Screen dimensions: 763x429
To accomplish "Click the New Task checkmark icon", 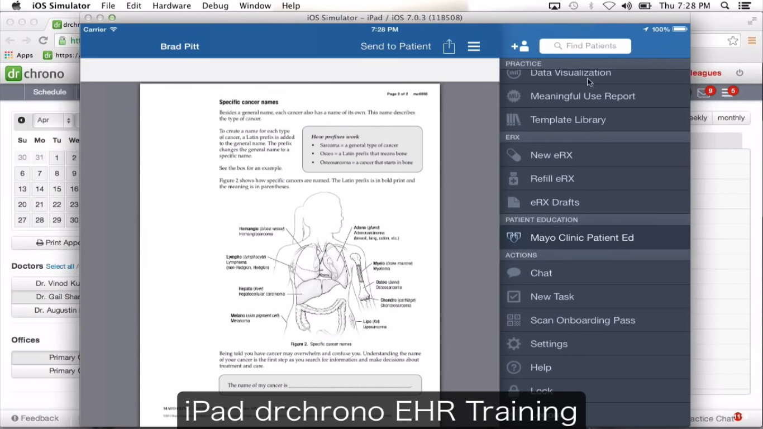I will point(513,297).
